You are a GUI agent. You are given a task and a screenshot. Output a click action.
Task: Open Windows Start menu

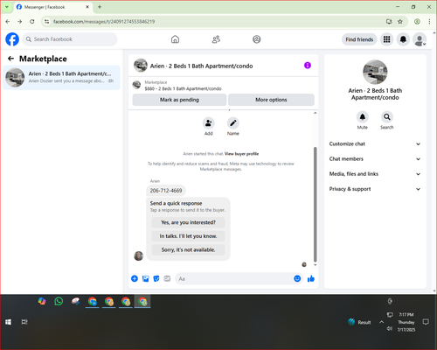(8, 322)
